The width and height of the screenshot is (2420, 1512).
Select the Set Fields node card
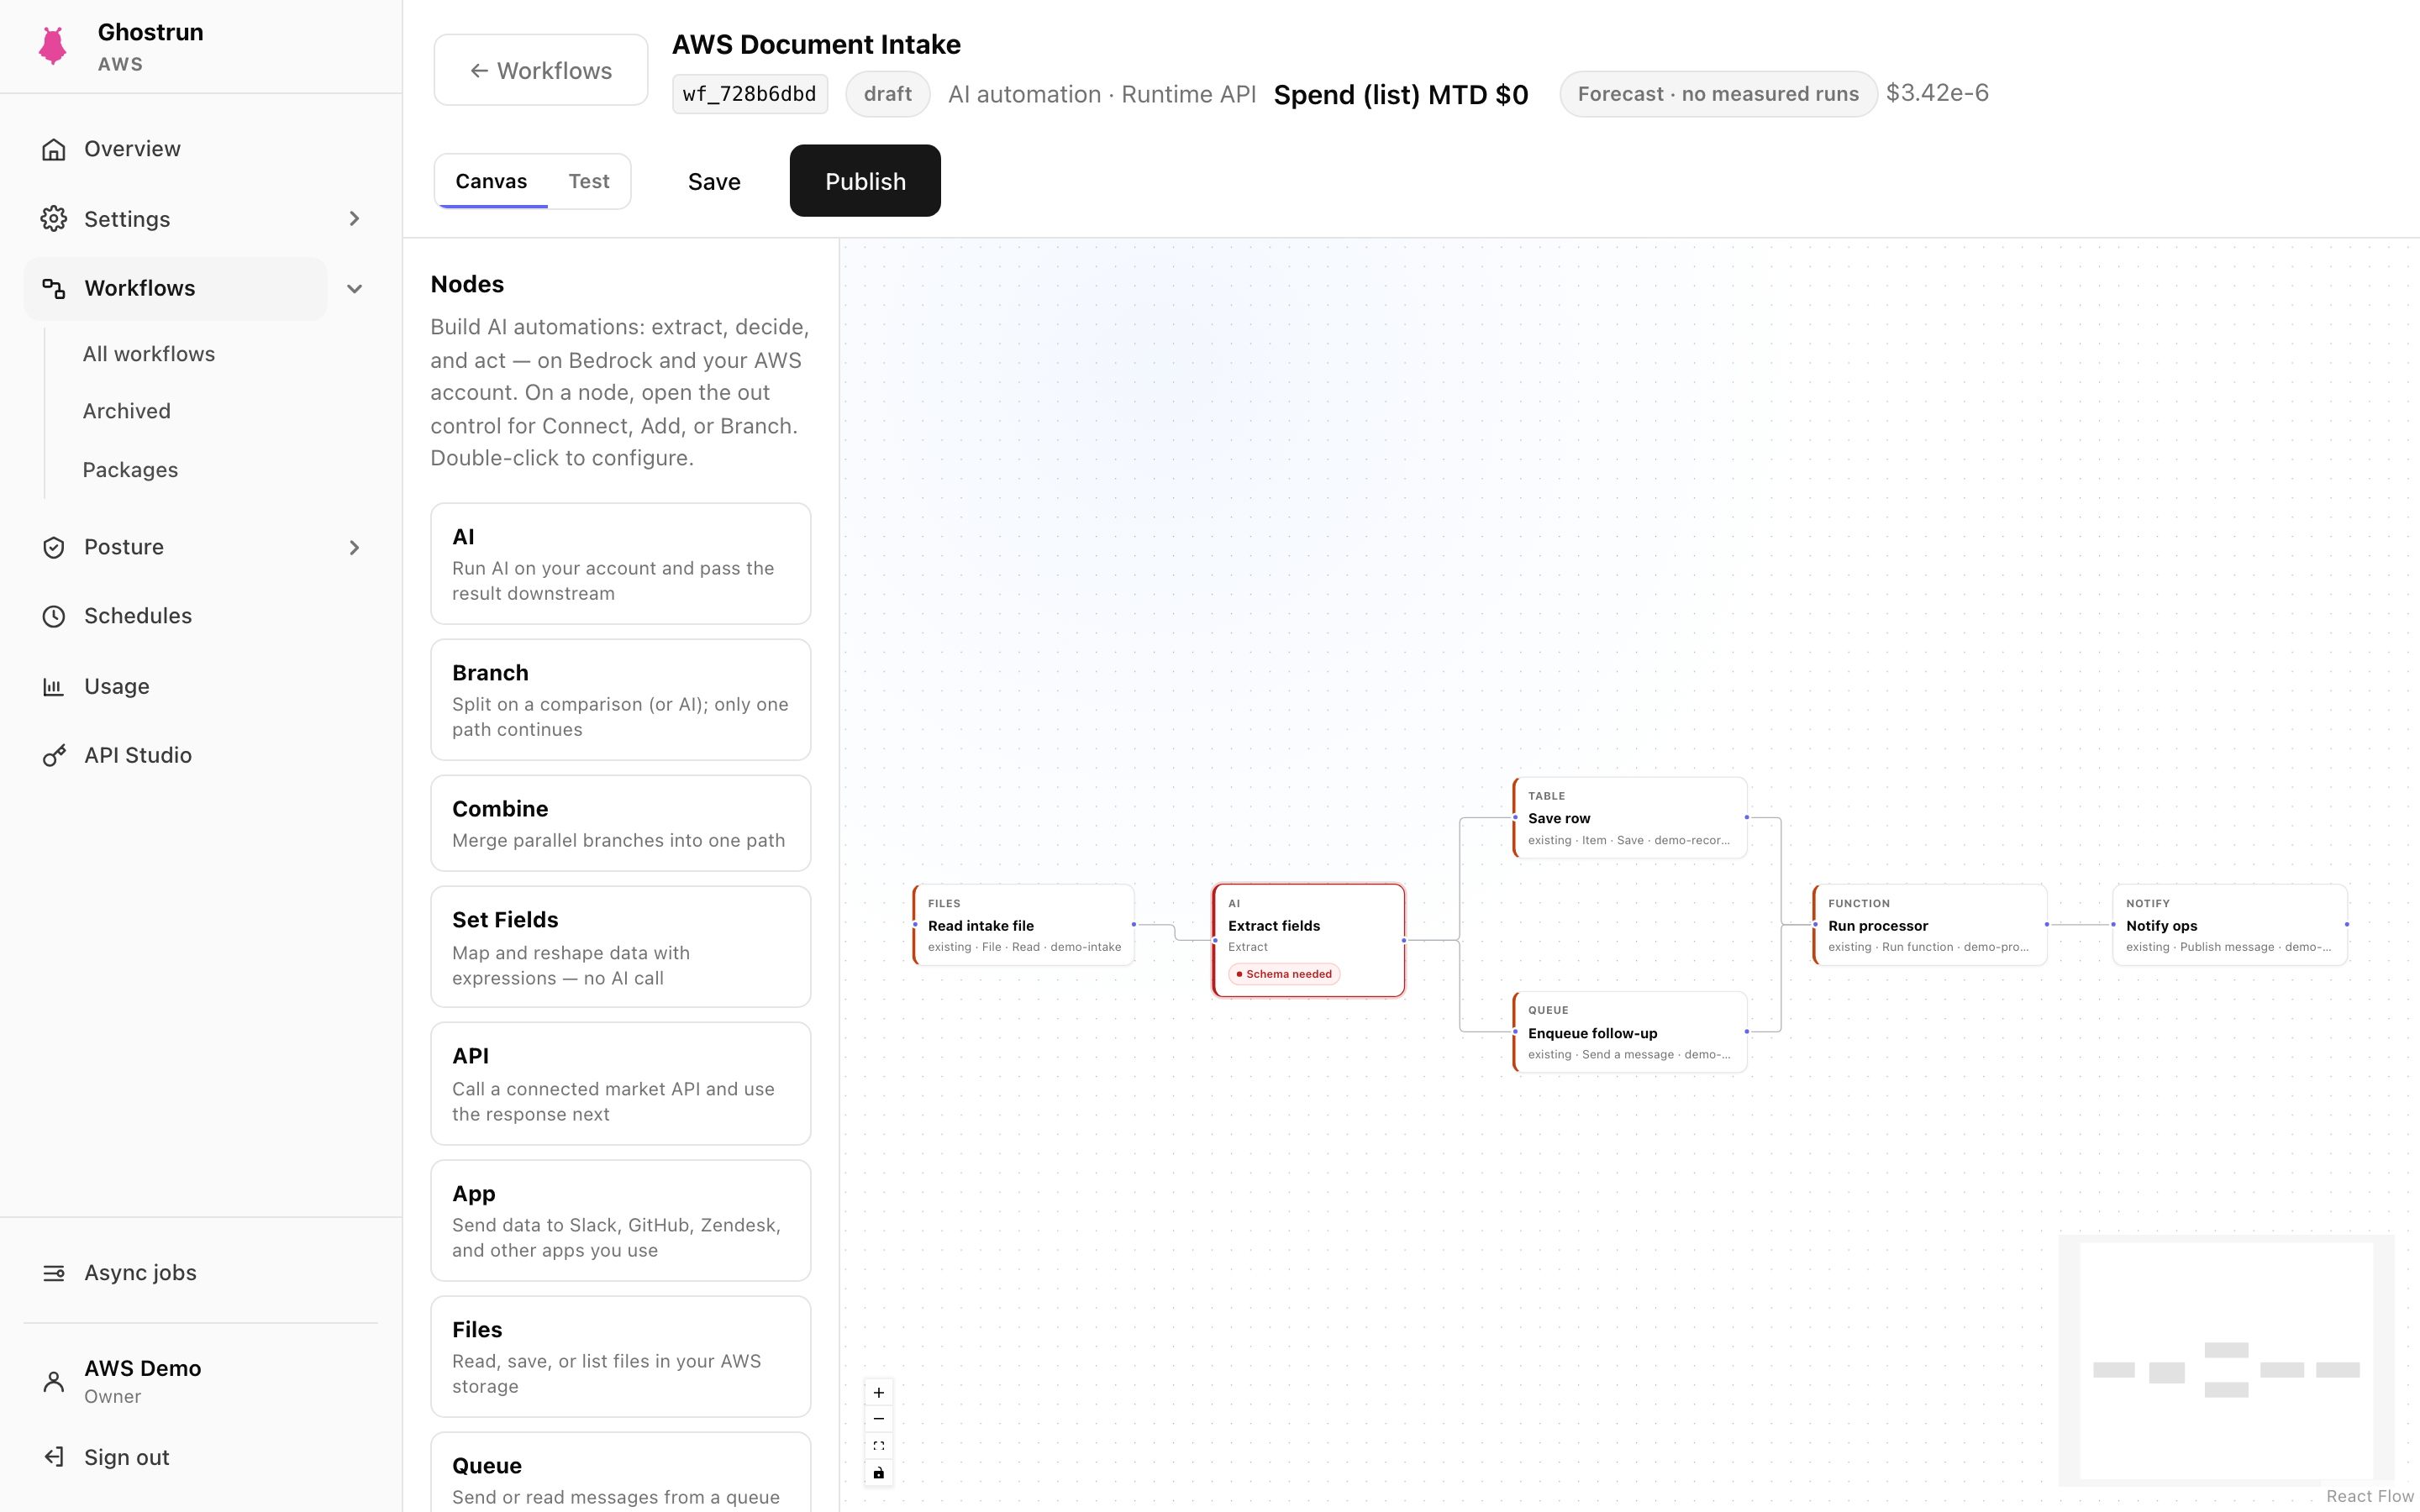pyautogui.click(x=620, y=947)
